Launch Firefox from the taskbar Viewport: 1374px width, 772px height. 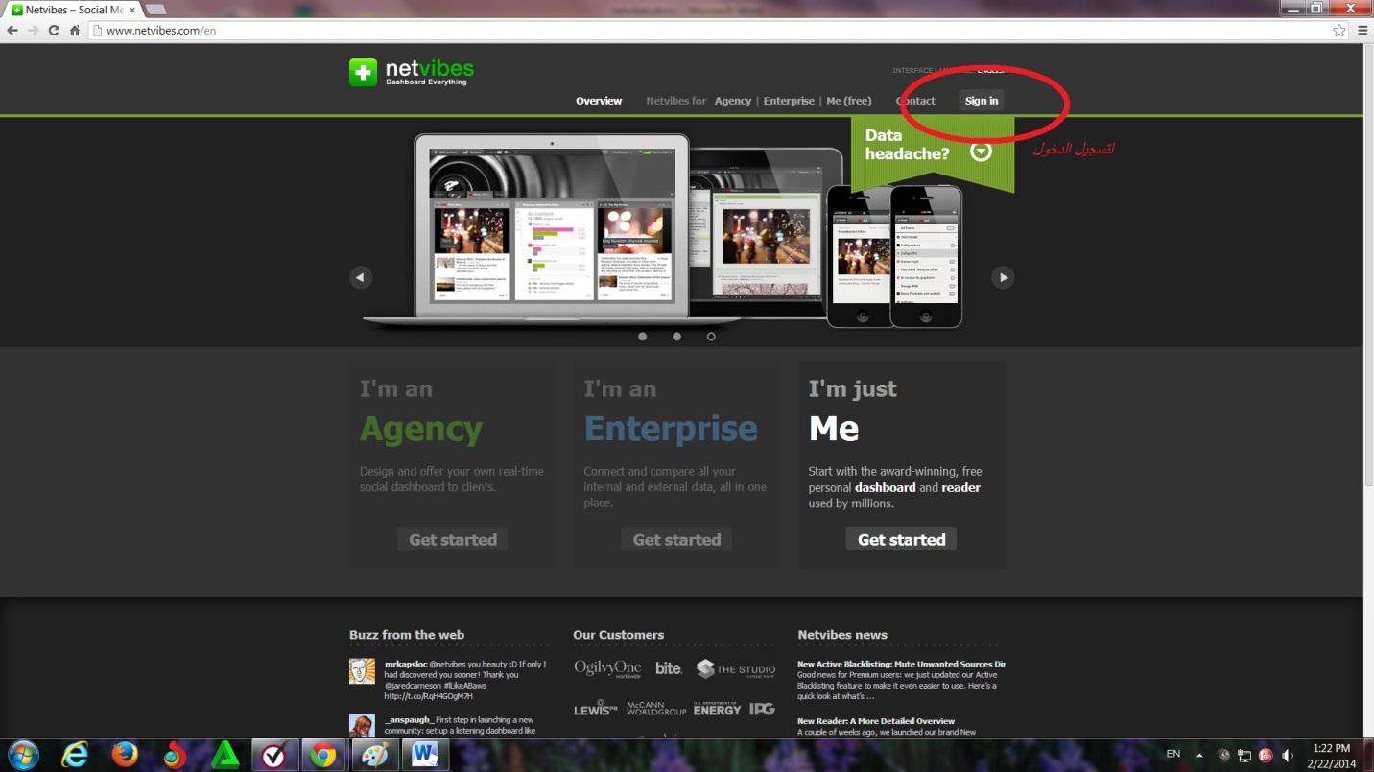(125, 755)
